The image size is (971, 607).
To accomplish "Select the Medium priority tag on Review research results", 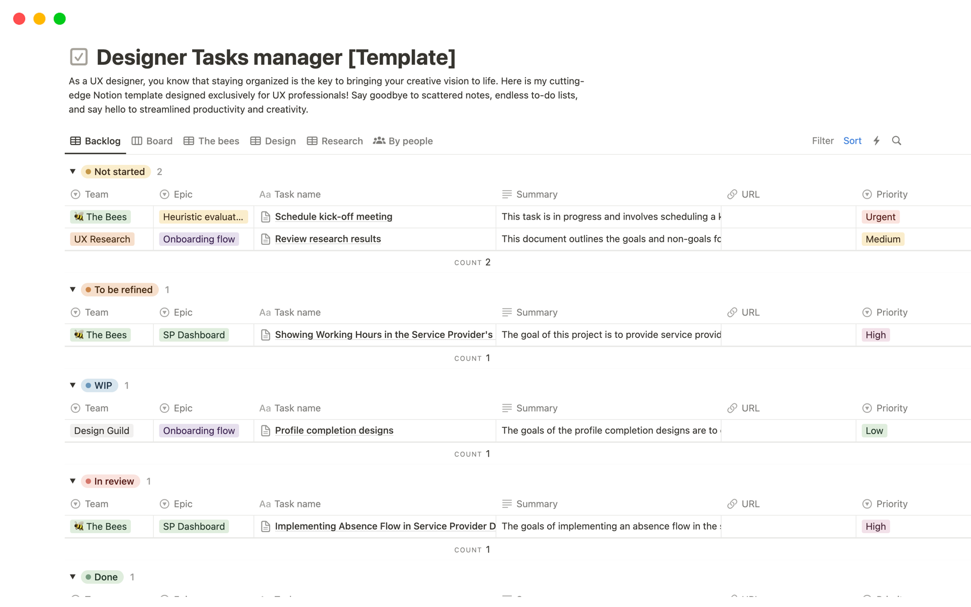I will point(882,239).
